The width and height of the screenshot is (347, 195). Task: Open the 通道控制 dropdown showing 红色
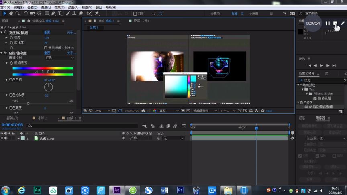tap(59, 58)
